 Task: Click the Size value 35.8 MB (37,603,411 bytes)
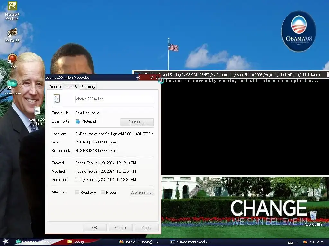click(x=96, y=142)
